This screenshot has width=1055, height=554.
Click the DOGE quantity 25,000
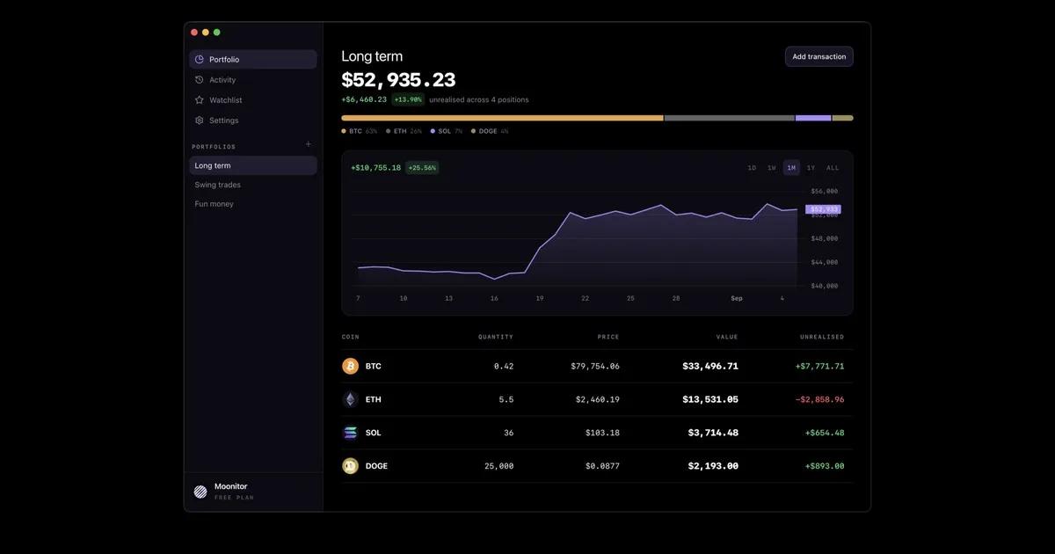498,466
